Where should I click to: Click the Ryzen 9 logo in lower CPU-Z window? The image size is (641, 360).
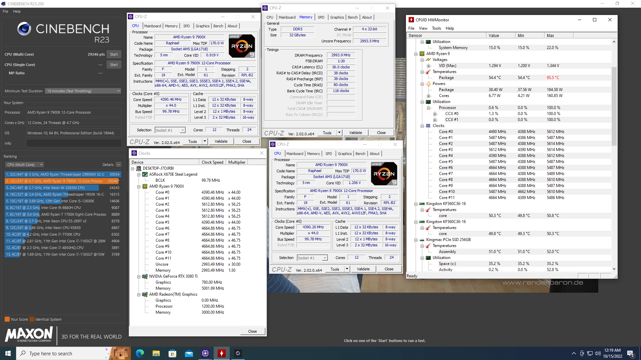click(384, 174)
